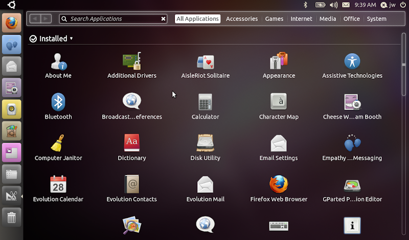Switch to the Games category tab

coord(274,19)
